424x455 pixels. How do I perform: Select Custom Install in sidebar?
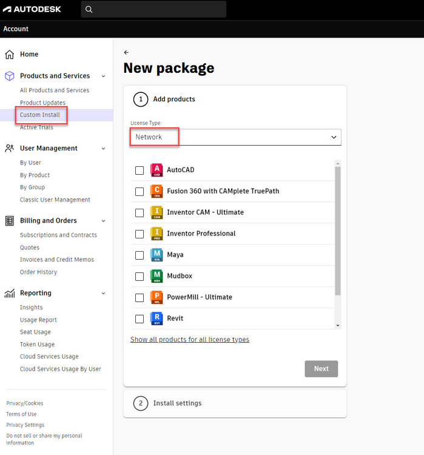pos(40,115)
